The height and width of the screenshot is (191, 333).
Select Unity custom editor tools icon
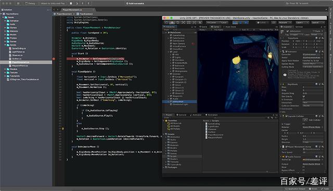coord(200,22)
